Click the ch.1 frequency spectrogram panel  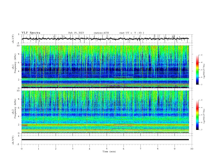pyautogui.click(x=105, y=67)
